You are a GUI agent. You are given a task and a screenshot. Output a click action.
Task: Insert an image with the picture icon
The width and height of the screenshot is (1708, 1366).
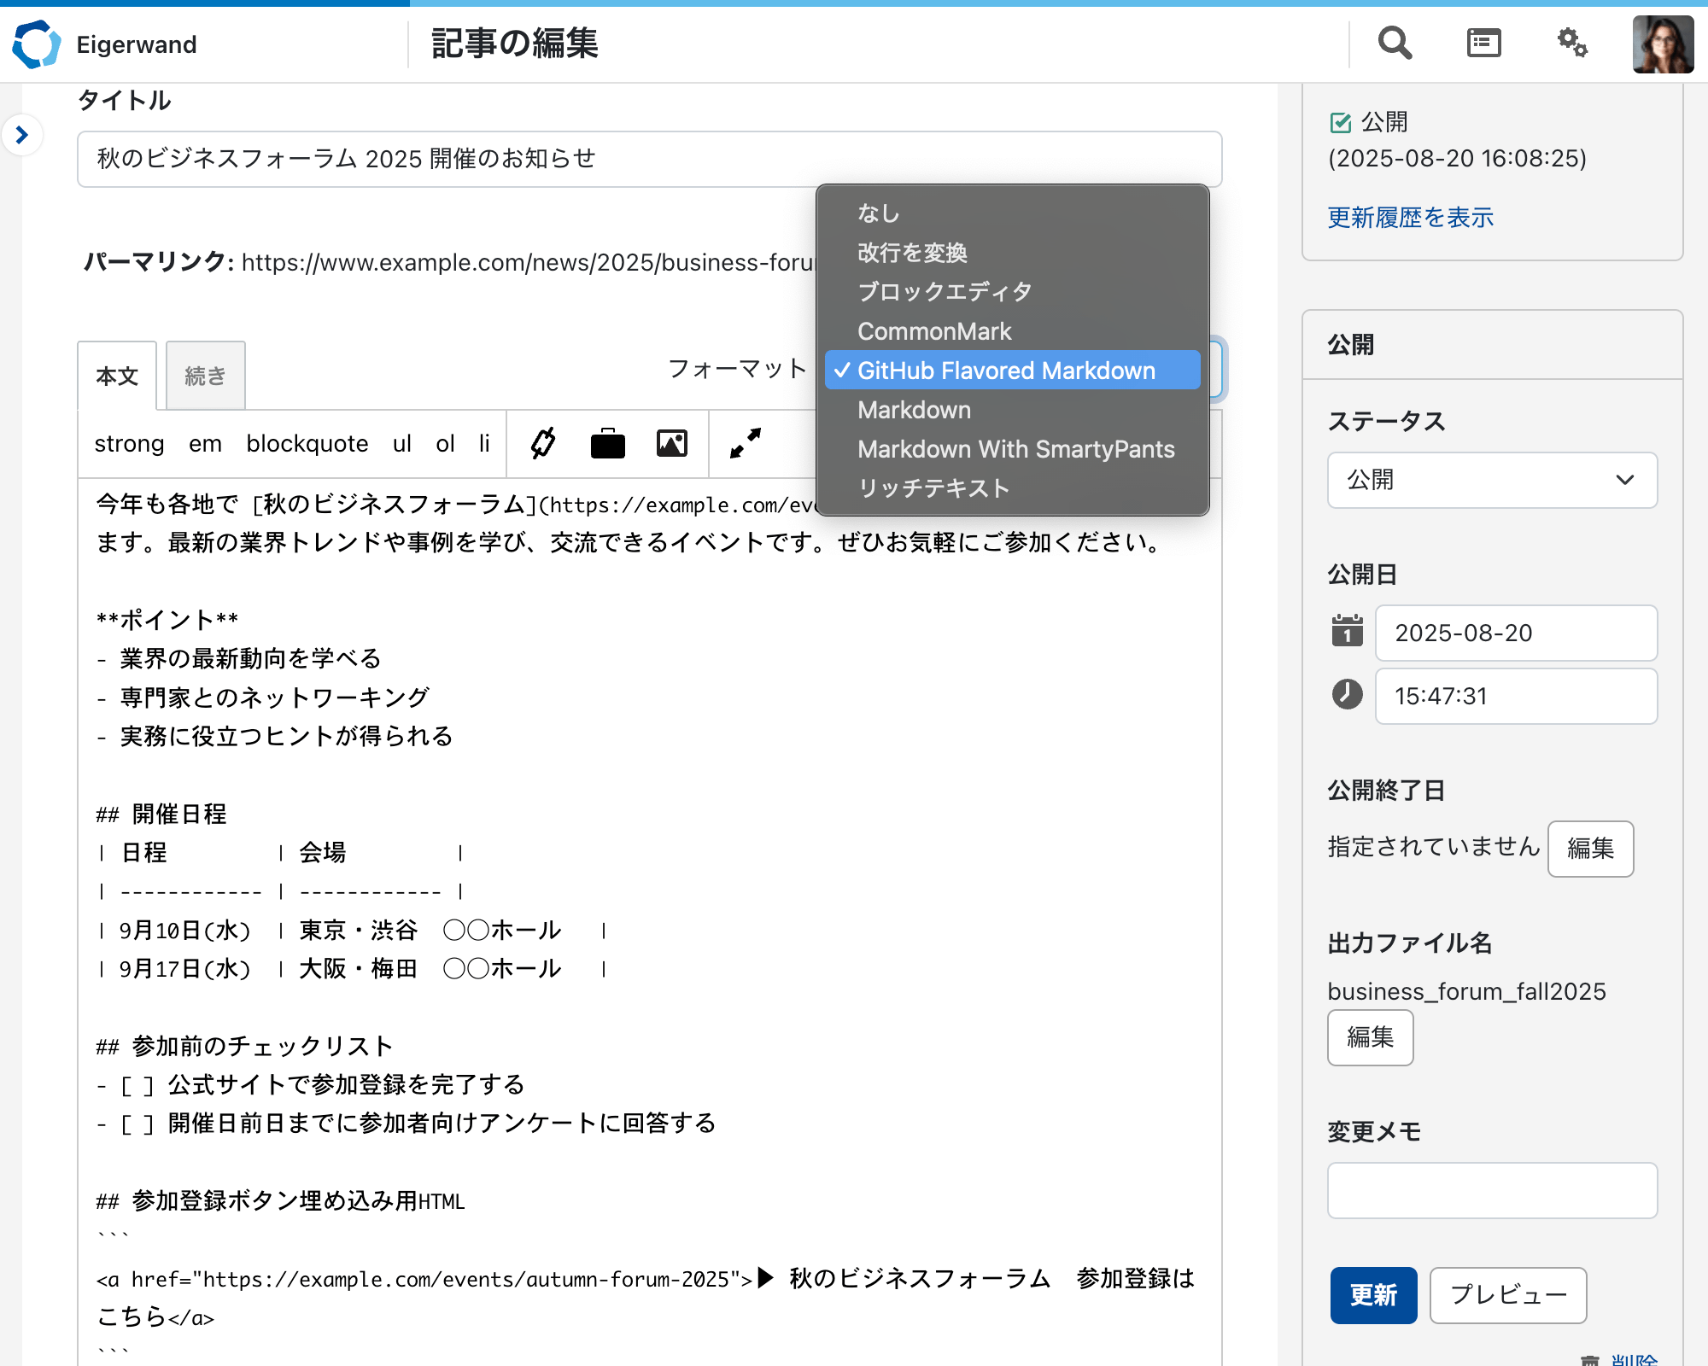pyautogui.click(x=671, y=443)
